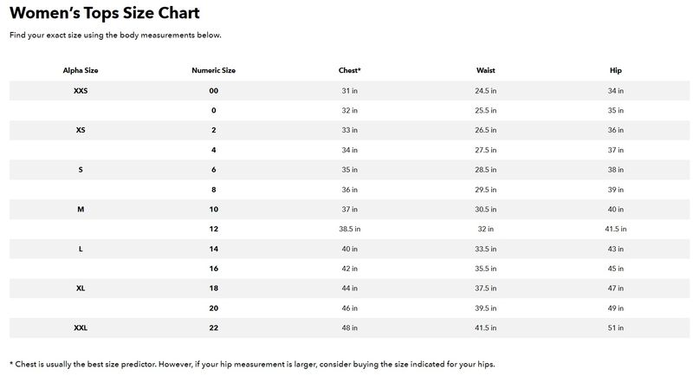Click the 38.5 in chest measurement
Image resolution: width=693 pixels, height=376 pixels.
pos(349,229)
